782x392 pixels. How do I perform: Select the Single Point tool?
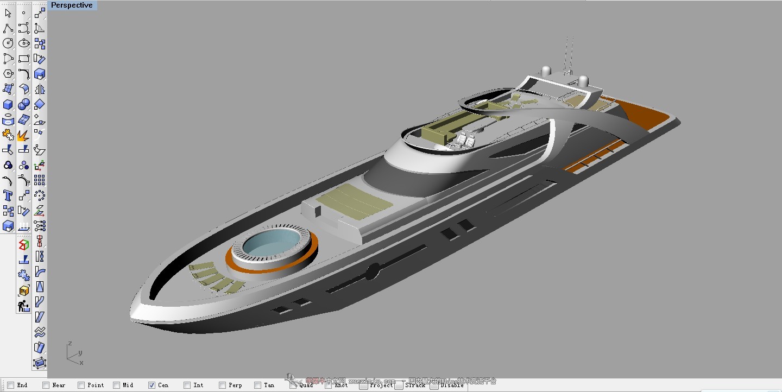(24, 12)
